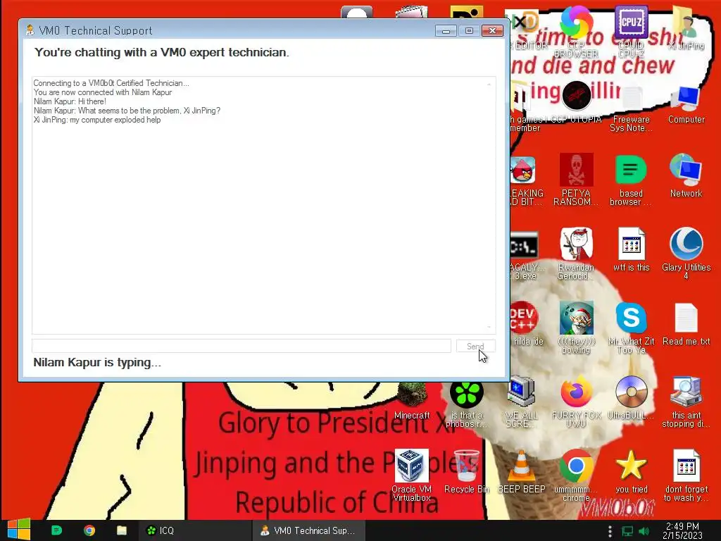Screen dimensions: 721x541
Task: Launch Chrome from the taskbar
Action: tap(89, 530)
